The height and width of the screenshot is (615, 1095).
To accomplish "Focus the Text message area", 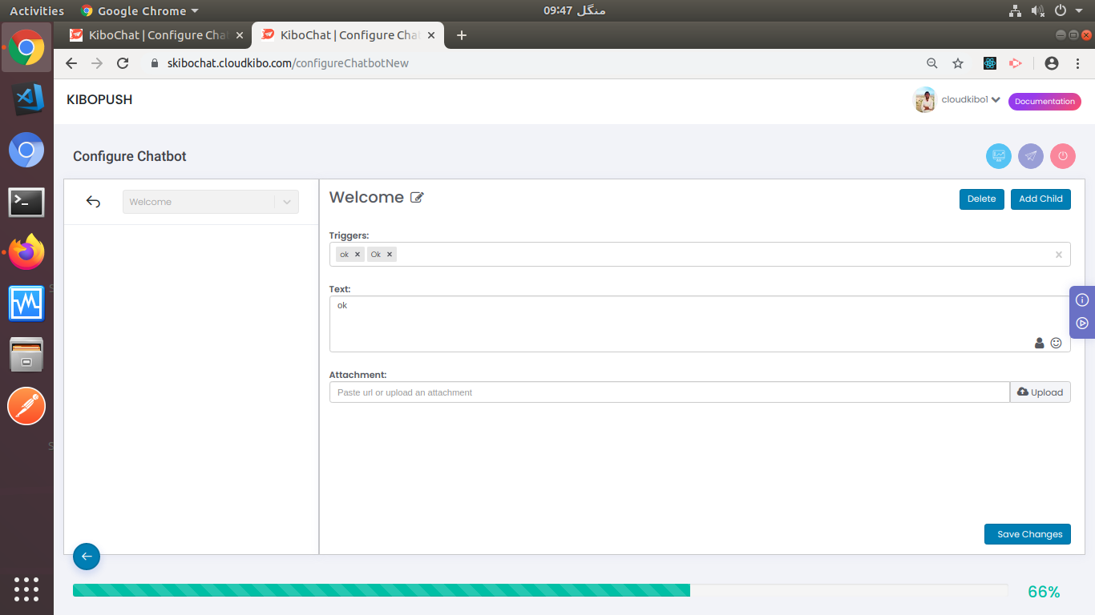I will point(700,324).
